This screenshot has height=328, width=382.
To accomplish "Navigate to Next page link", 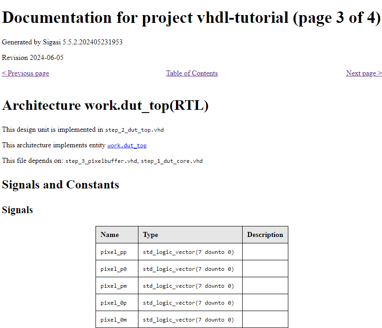I will click(364, 73).
